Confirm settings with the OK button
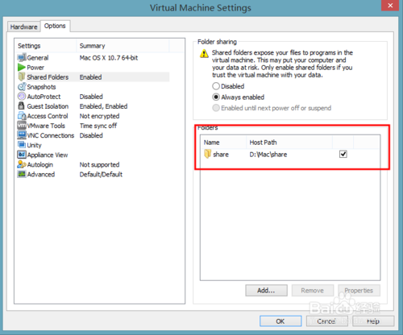Image resolution: width=403 pixels, height=335 pixels. [280, 321]
